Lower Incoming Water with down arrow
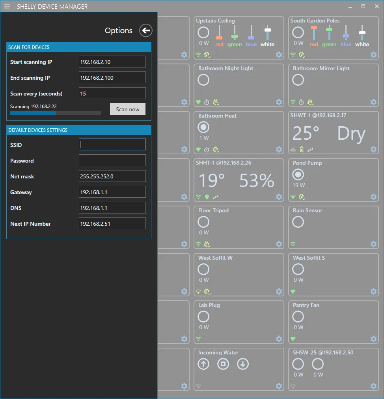384x399 pixels. [243, 364]
